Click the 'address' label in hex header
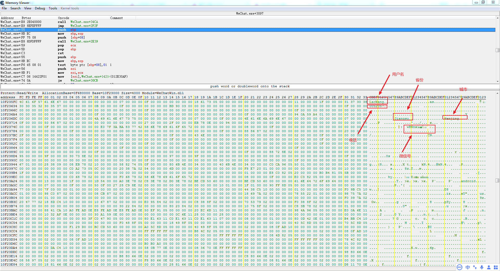Screen dimensions: 500x271 pos(8,97)
